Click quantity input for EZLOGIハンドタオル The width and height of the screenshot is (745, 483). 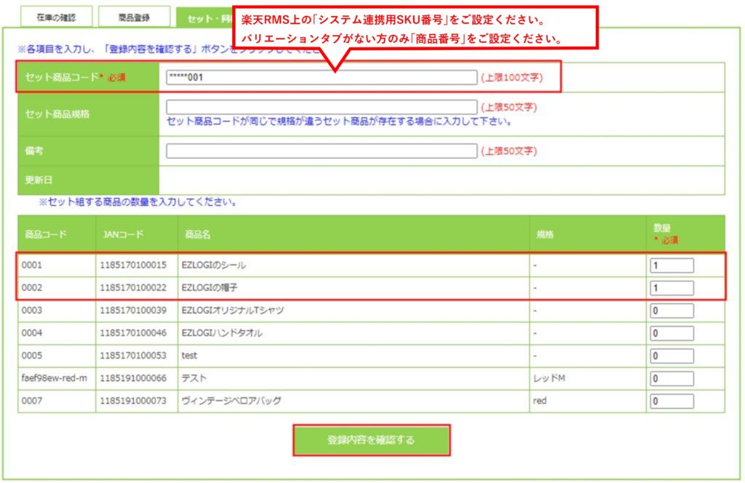(x=671, y=333)
